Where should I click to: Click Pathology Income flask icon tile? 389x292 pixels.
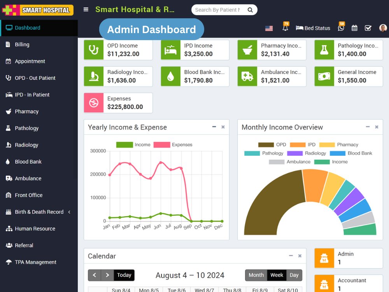(324, 50)
